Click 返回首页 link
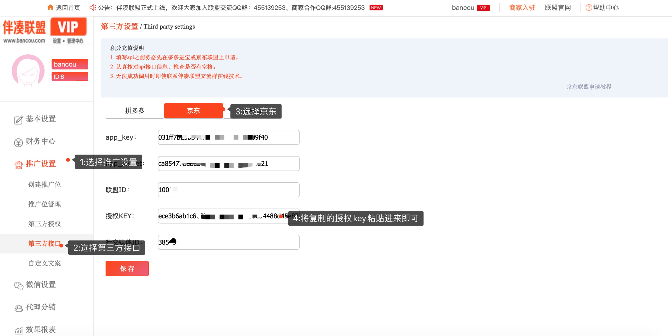 68,8
